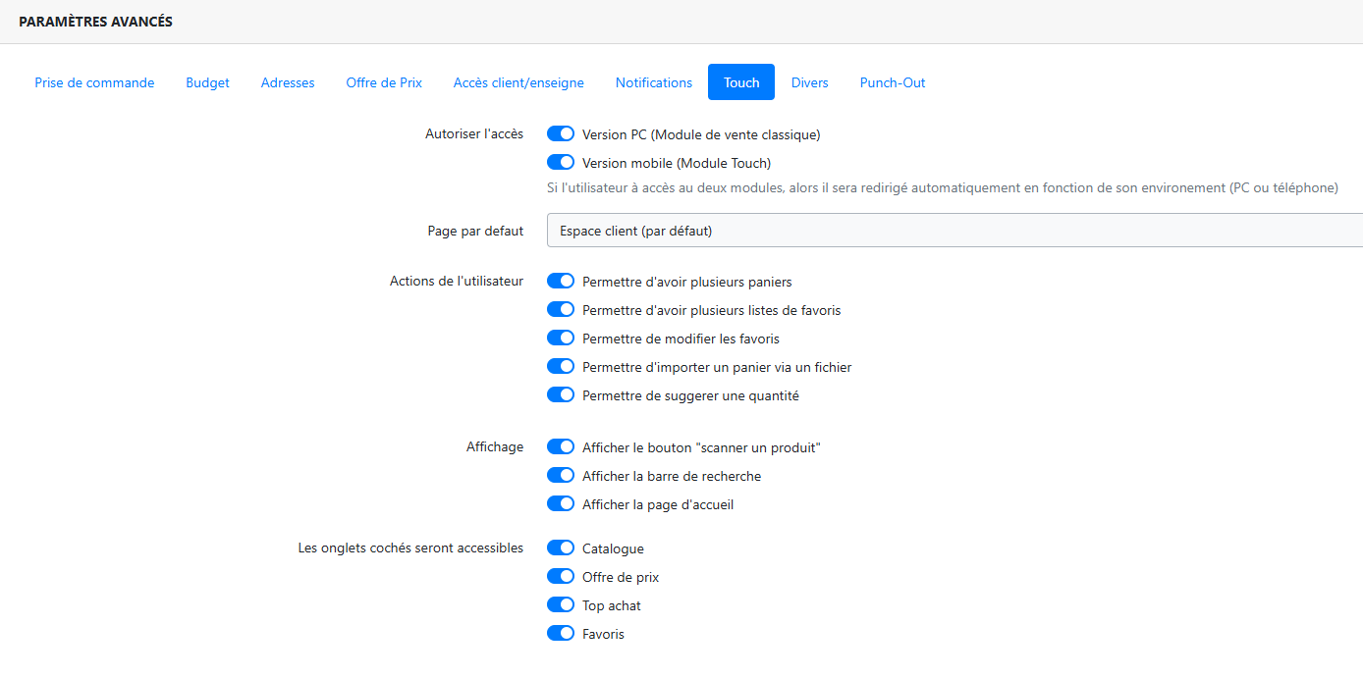Select the Punch-Out tab
1363x678 pixels.
(893, 82)
